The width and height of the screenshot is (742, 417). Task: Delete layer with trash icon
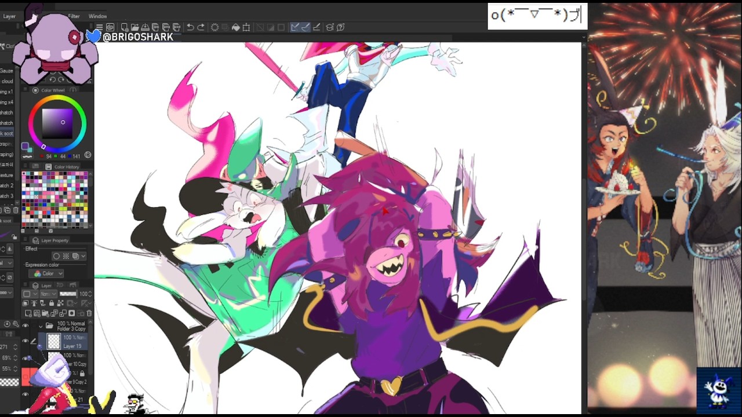(89, 313)
